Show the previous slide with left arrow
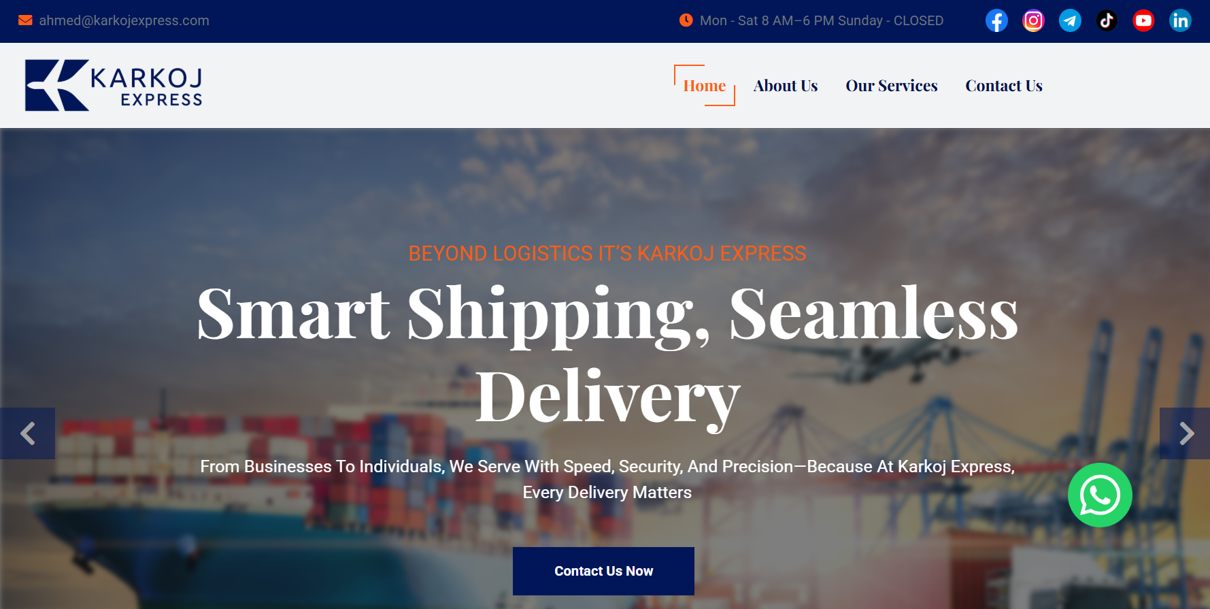1210x609 pixels. point(27,433)
